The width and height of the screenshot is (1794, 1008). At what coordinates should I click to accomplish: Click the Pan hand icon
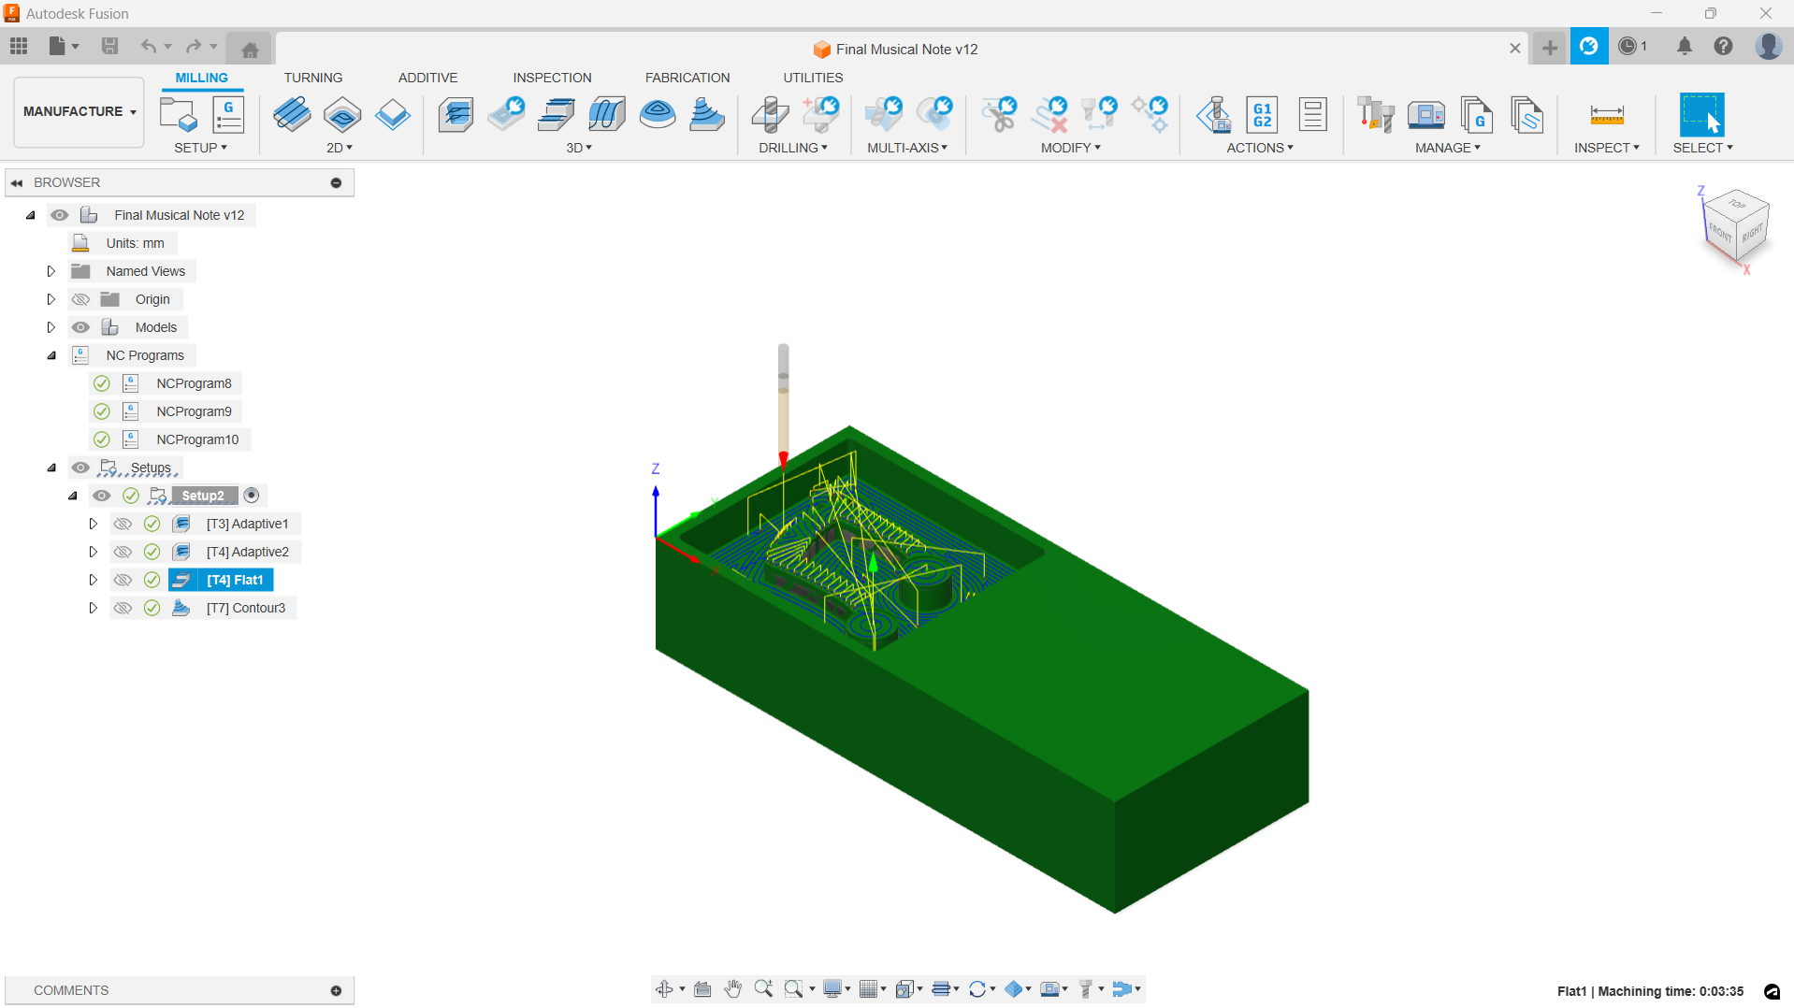pyautogui.click(x=733, y=988)
